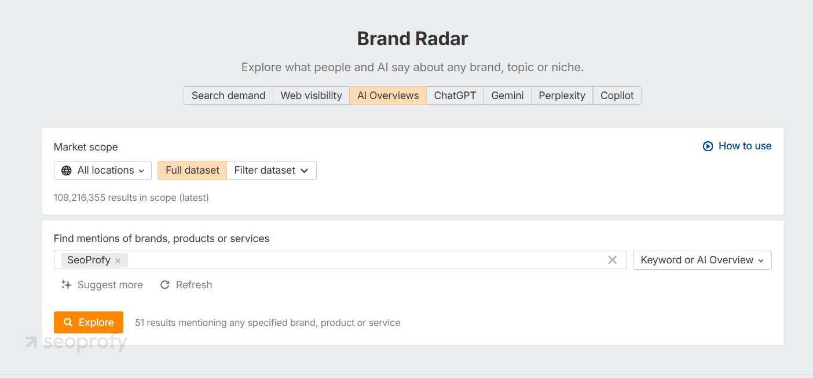Switch to the Search demand tab
Image resolution: width=813 pixels, height=378 pixels.
point(228,96)
